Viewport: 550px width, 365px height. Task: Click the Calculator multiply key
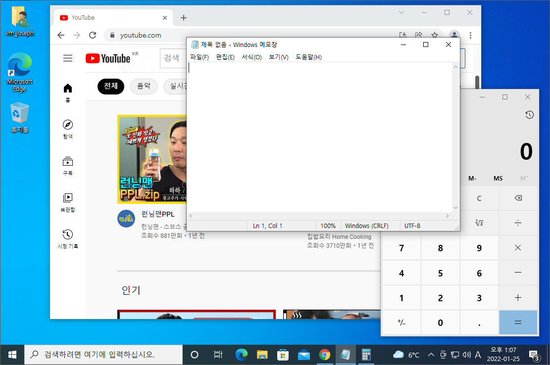pos(518,248)
